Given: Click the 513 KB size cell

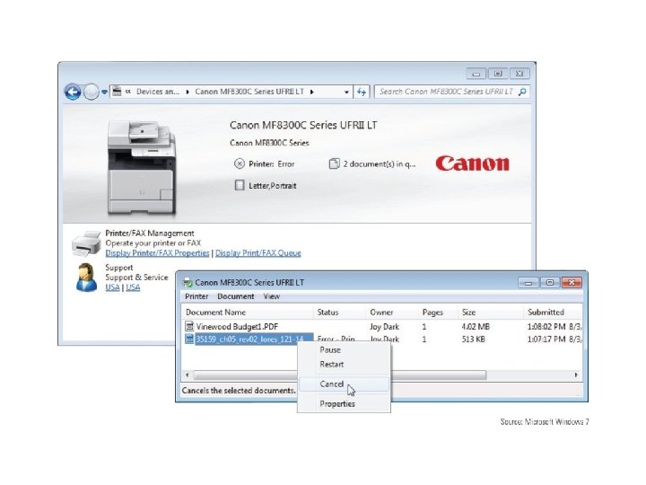Looking at the screenshot, I should 474,339.
